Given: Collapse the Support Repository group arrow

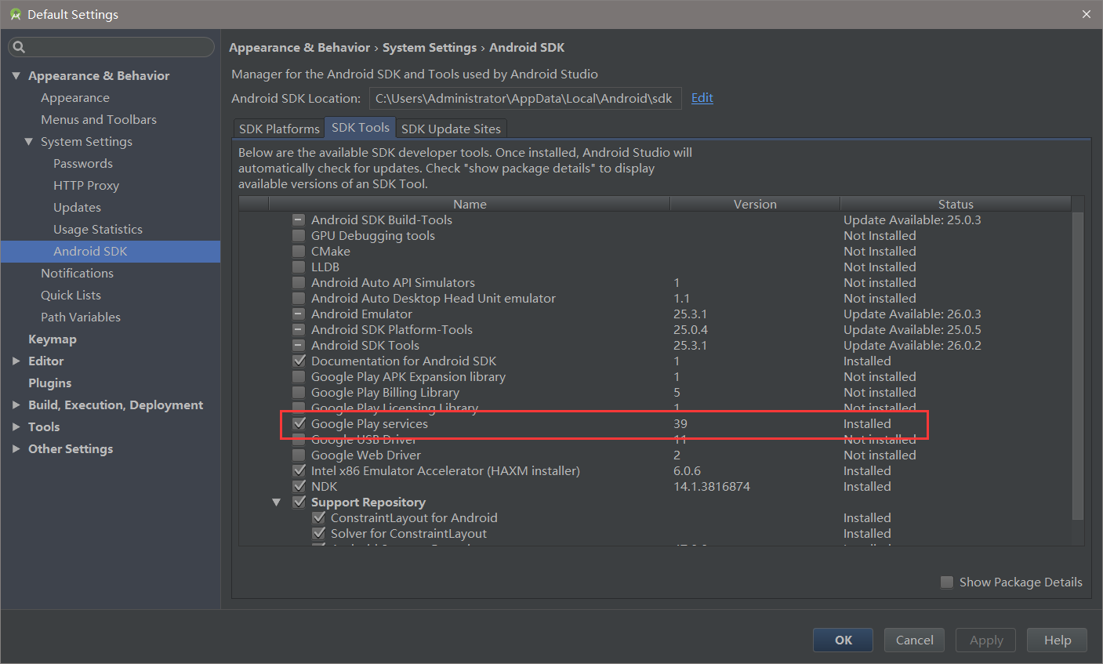Looking at the screenshot, I should [x=277, y=503].
